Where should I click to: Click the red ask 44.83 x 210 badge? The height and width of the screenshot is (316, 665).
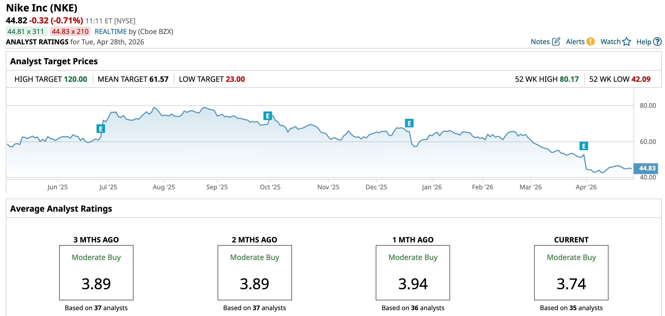[70, 32]
